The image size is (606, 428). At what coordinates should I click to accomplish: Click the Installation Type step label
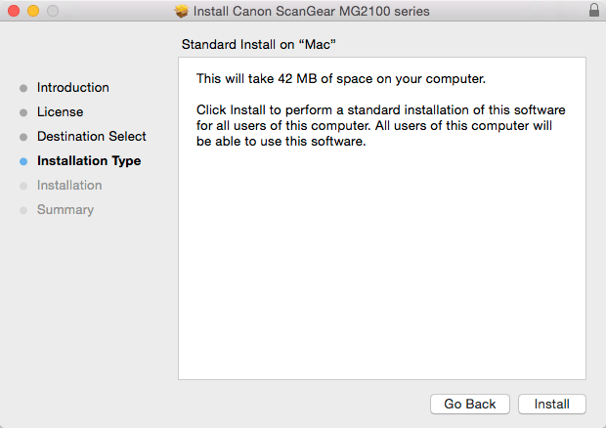[x=89, y=160]
